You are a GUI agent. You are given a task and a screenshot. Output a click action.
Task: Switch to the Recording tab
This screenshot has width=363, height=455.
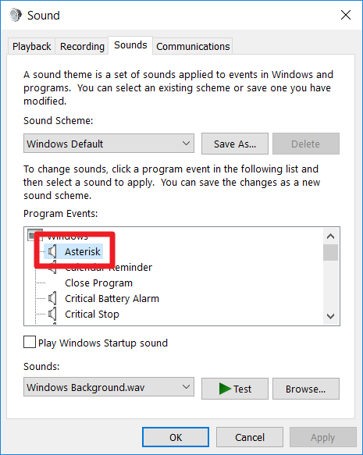coord(82,46)
